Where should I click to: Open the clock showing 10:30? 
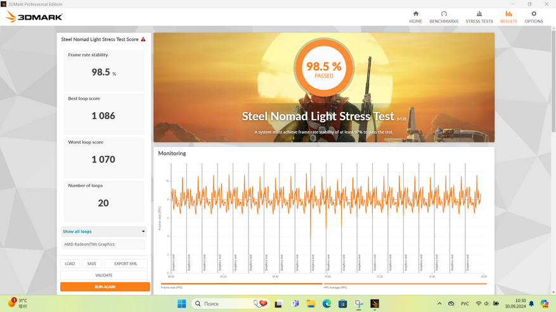pyautogui.click(x=515, y=304)
